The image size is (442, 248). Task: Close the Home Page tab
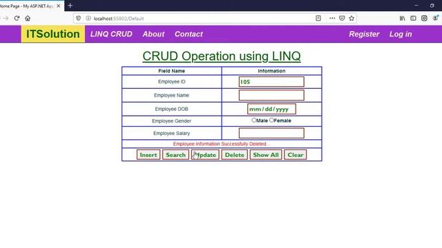(58, 6)
